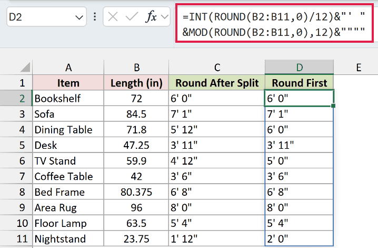The width and height of the screenshot is (378, 248).
Task: Click the length value 59.9
Action: pos(136,160)
